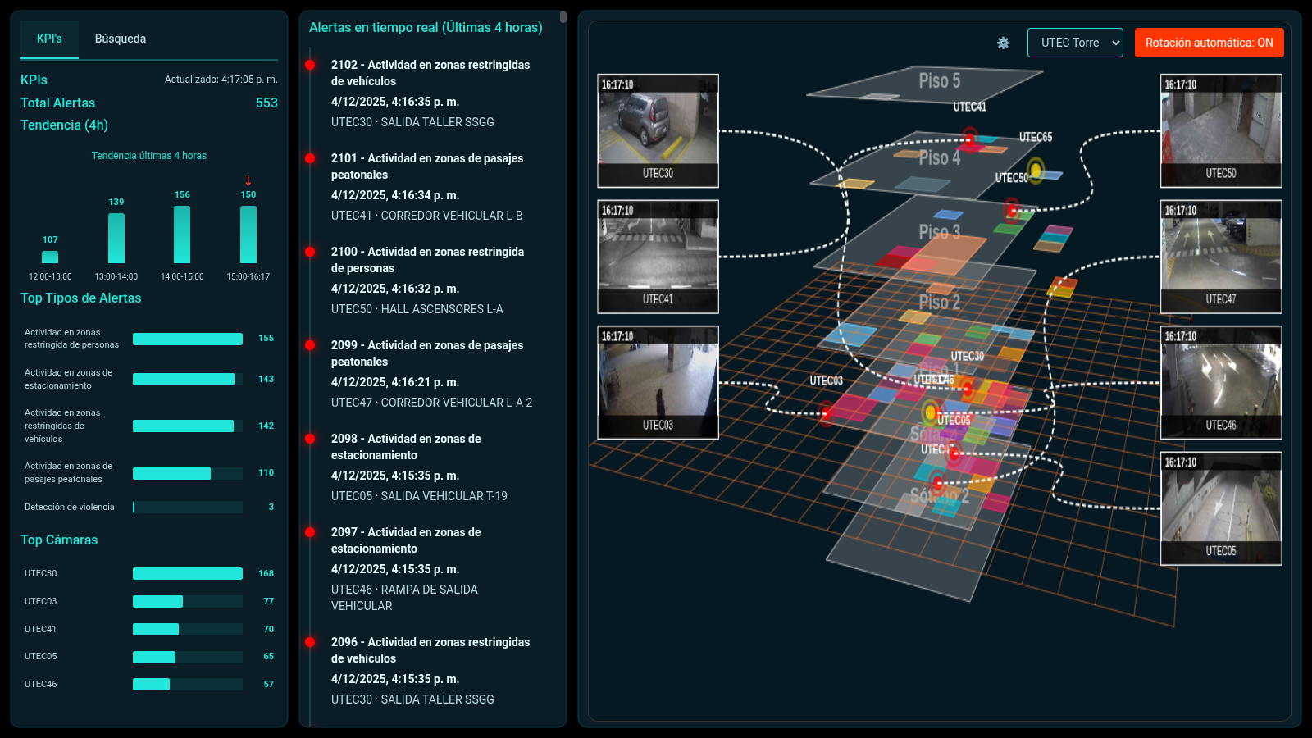Click the red dot for alert 2102
1312x738 pixels.
310,65
